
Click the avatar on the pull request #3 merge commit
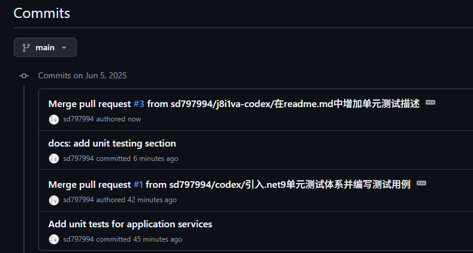pos(54,119)
